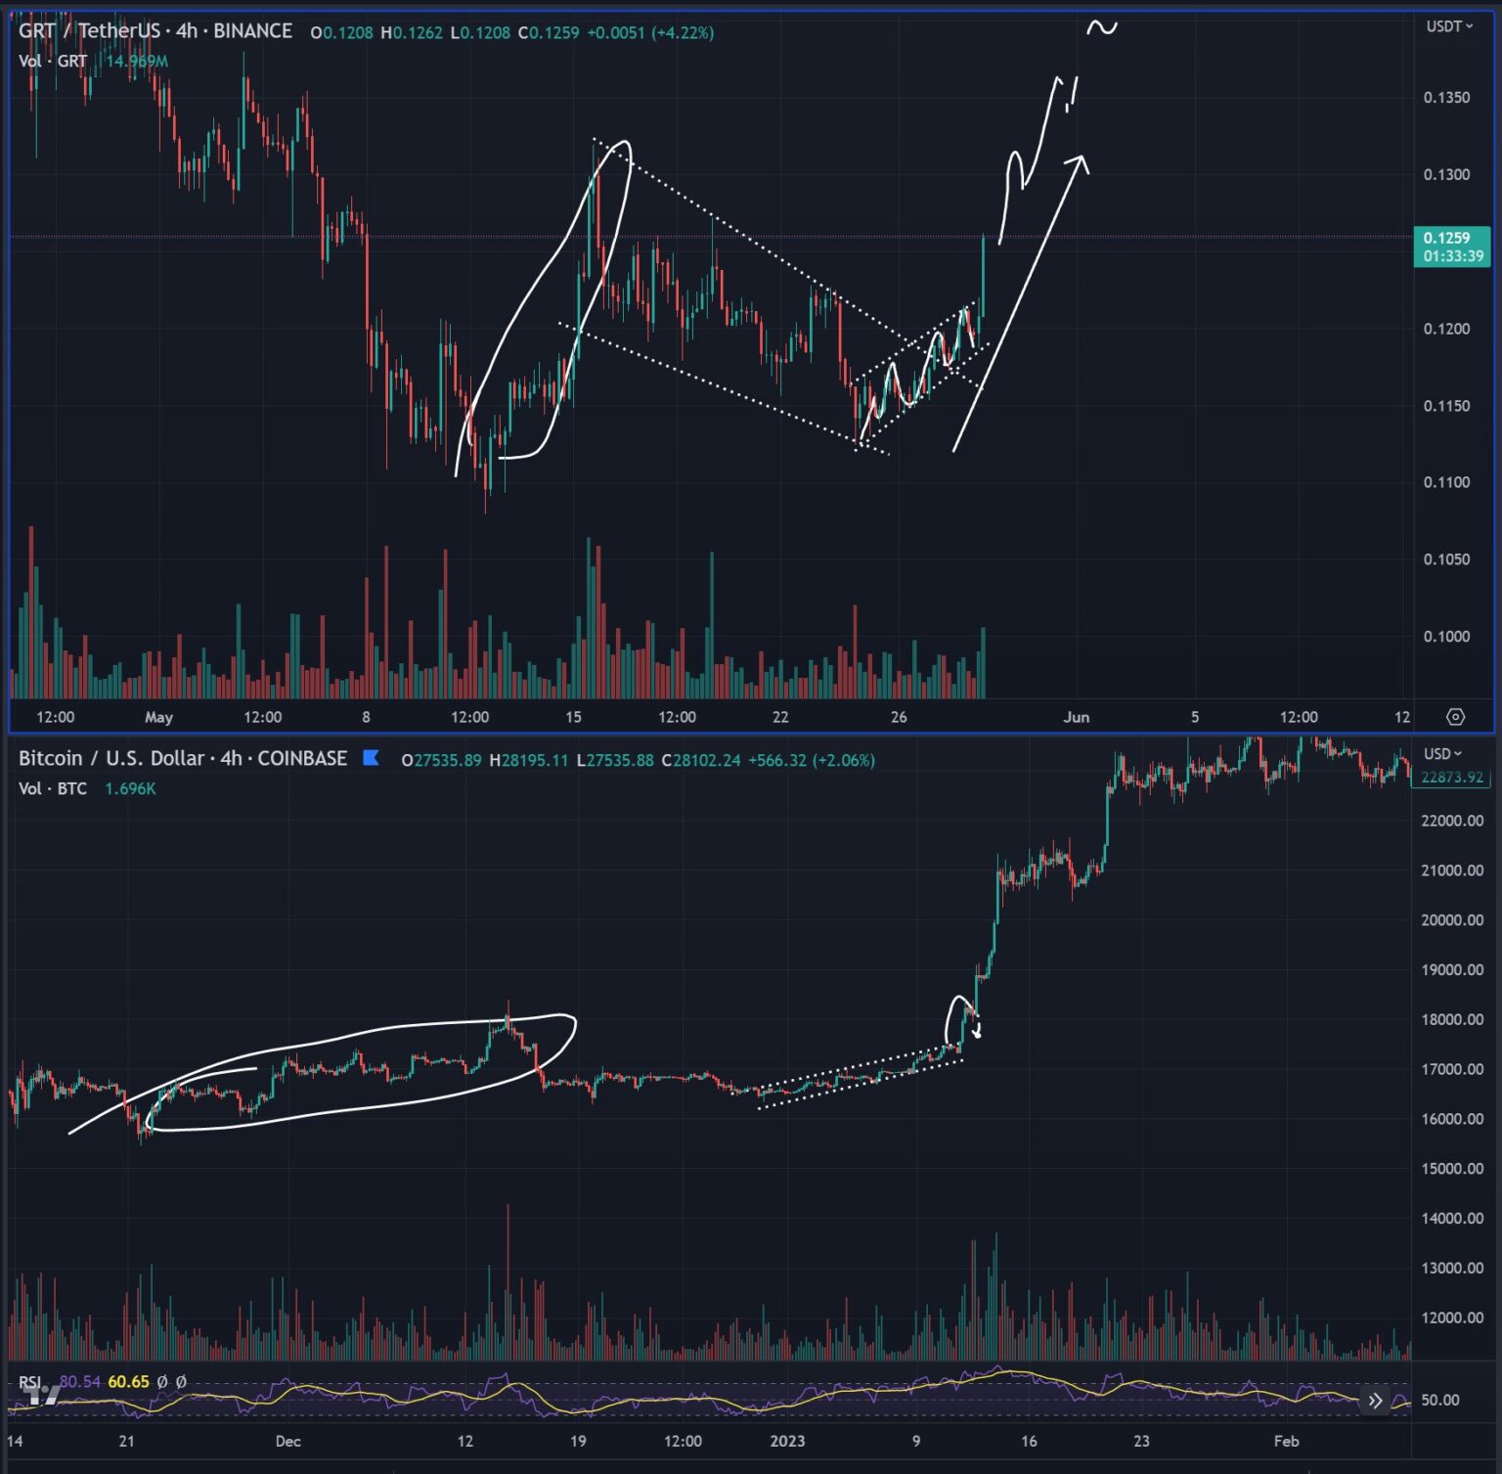
Task: Click the first ∅ symbol in RSI legend
Action: click(x=162, y=1382)
